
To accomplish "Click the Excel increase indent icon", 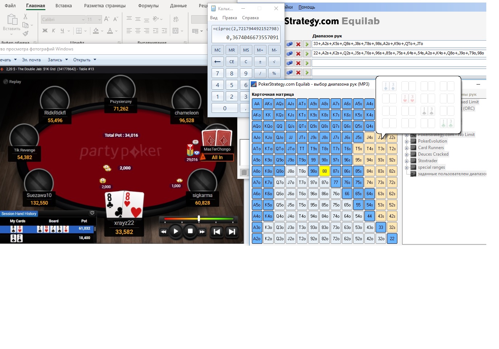I will point(164,31).
